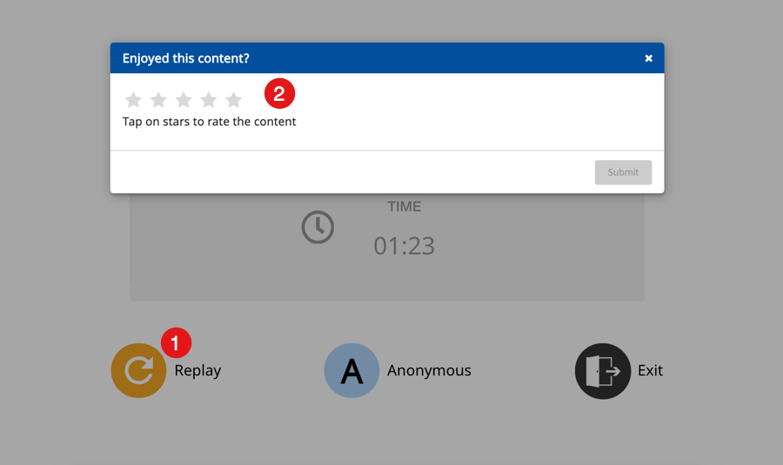
Task: Click the clock icon beside the time
Action: [318, 228]
